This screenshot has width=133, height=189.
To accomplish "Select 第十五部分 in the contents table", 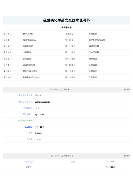I will pos(70,71).
